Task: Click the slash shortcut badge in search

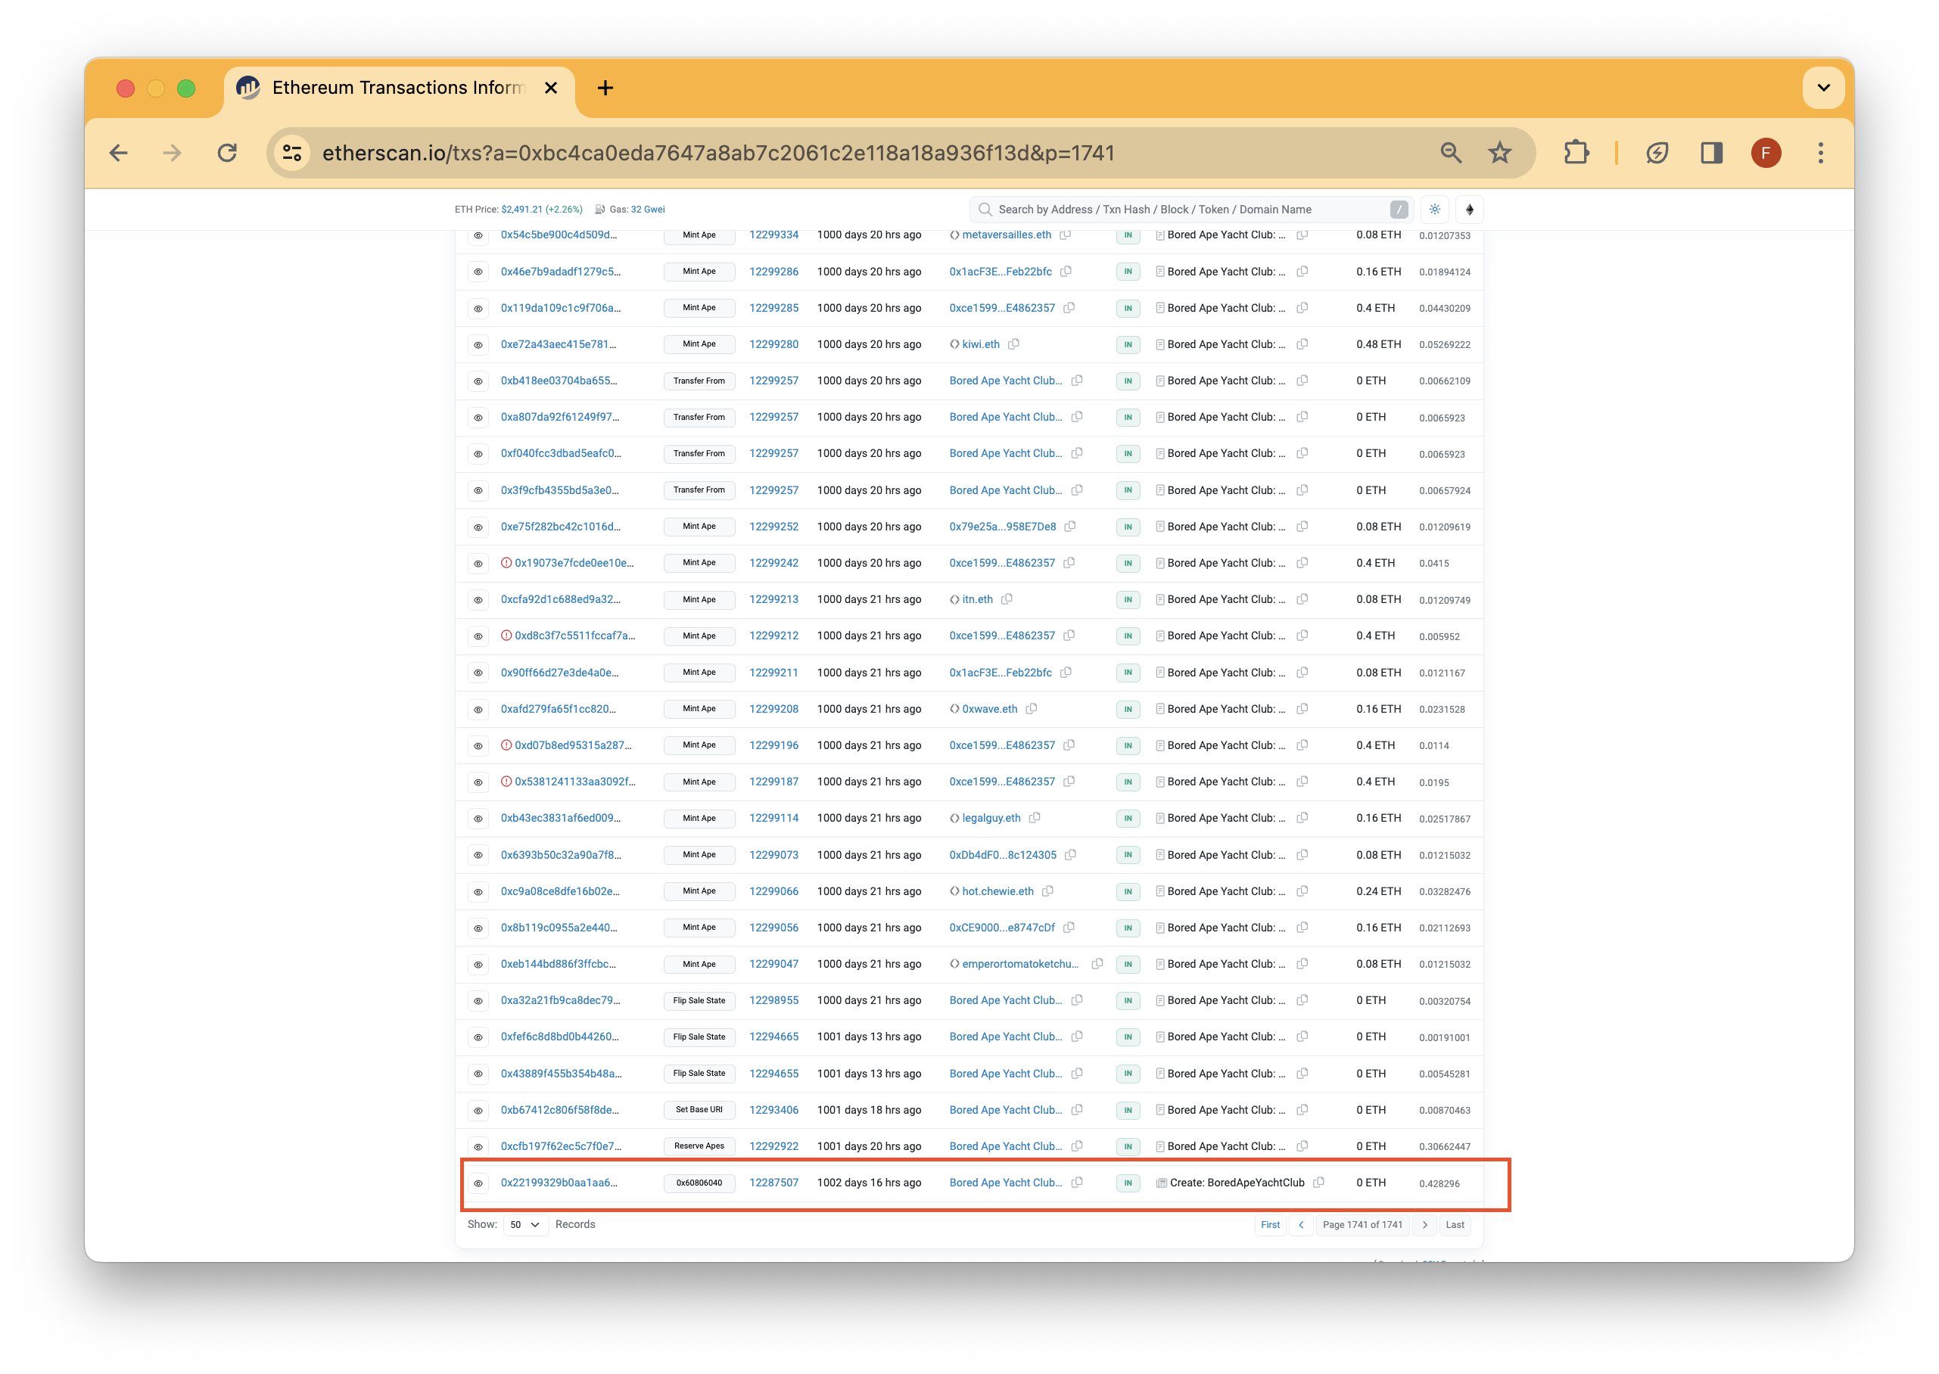Action: pyautogui.click(x=1399, y=210)
